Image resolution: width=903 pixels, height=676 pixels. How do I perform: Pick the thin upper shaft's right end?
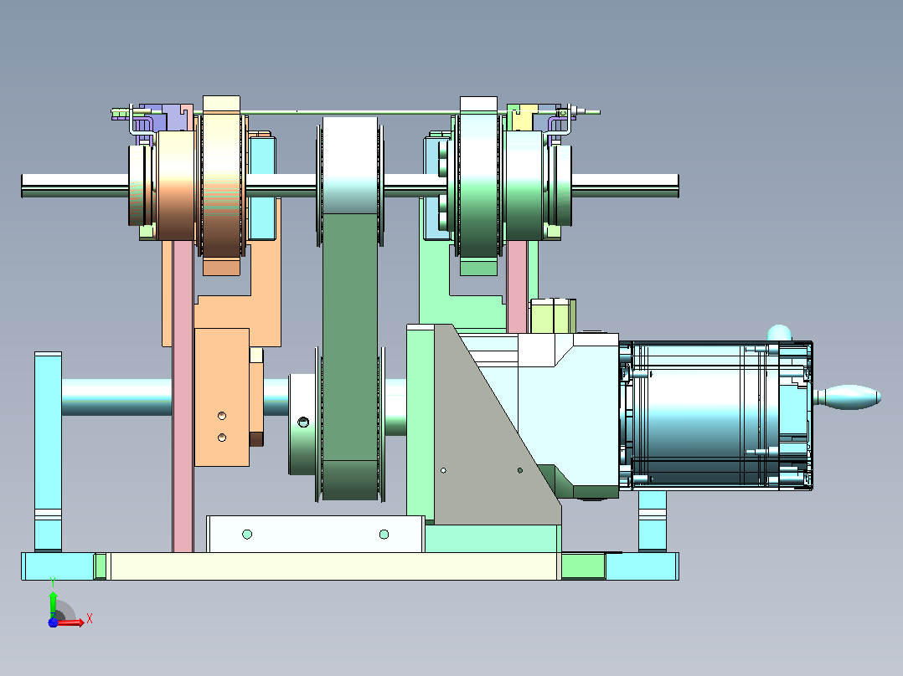coord(625,185)
